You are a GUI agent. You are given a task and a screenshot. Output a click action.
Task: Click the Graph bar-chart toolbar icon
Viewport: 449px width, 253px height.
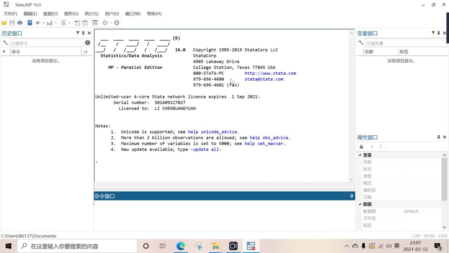(x=49, y=23)
